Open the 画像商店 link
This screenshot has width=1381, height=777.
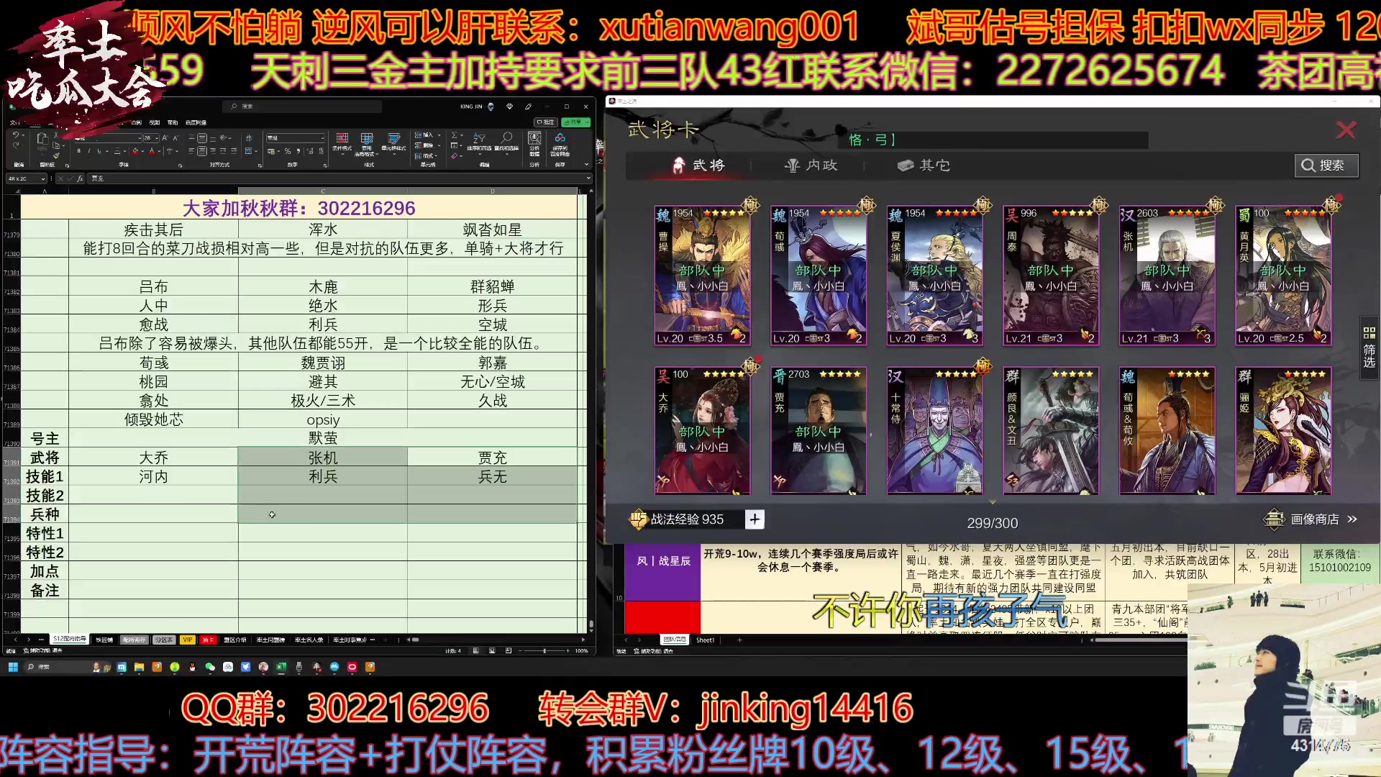pos(1311,519)
